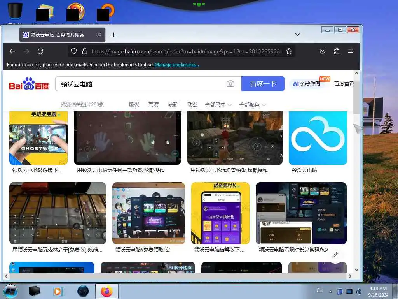Open a new tab with the plus button
The height and width of the screenshot is (299, 398).
click(x=114, y=35)
